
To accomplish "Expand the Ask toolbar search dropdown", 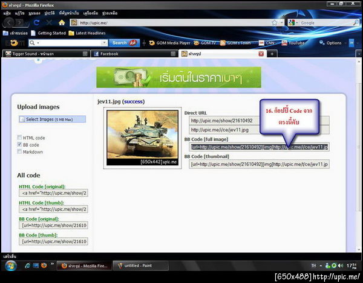I will click(x=104, y=43).
